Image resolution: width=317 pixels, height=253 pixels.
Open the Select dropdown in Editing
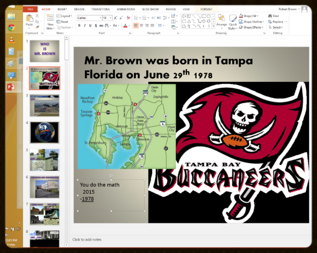click(x=276, y=27)
